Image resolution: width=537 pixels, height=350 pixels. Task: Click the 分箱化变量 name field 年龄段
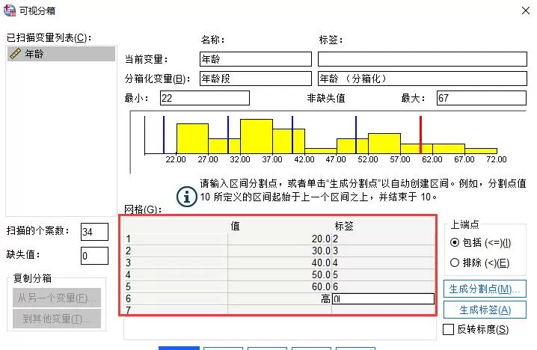[256, 79]
